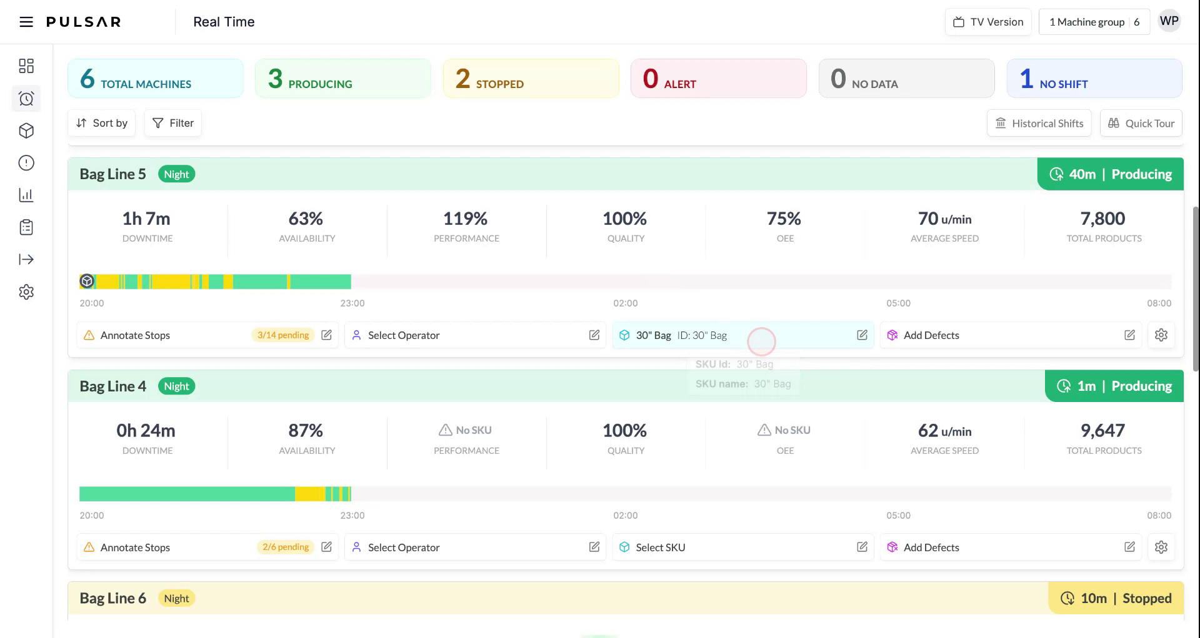Screen dimensions: 1200x638
Task: Open settings gear in left sidebar
Action: click(x=26, y=292)
